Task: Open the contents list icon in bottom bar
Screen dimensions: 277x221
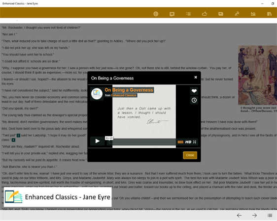Action: [x=270, y=216]
